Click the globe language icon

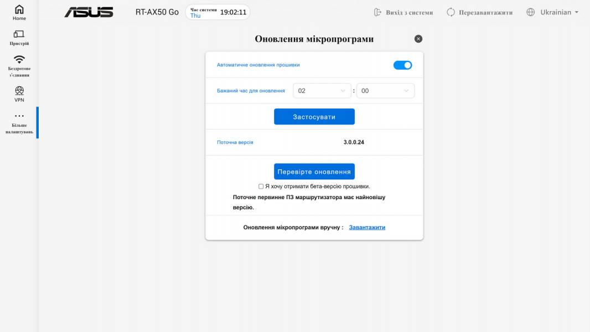tap(531, 12)
